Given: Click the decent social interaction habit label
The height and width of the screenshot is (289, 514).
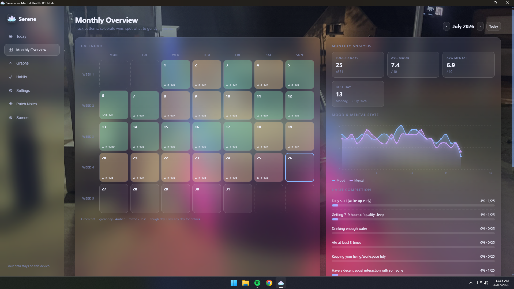Looking at the screenshot, I should point(367,270).
